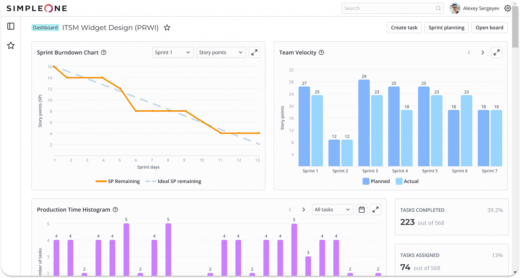The width and height of the screenshot is (520, 278).
Task: Expand Production Time Histogram to full screen
Action: point(375,209)
